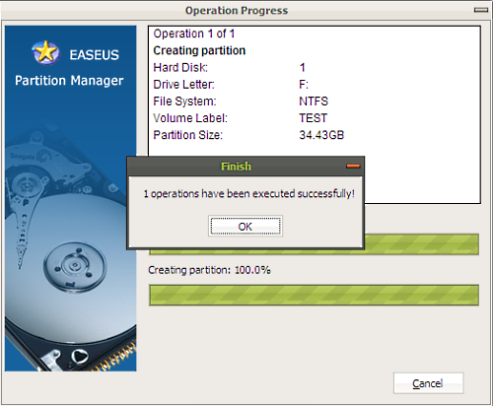493x406 pixels.
Task: Click the success message text
Action: click(x=249, y=194)
